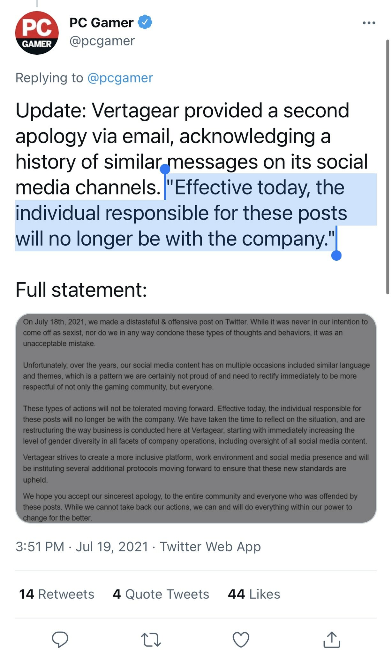Viewport: 392px width, 655px height.
Task: Tap the PC Gamer profile avatar
Action: (x=37, y=33)
